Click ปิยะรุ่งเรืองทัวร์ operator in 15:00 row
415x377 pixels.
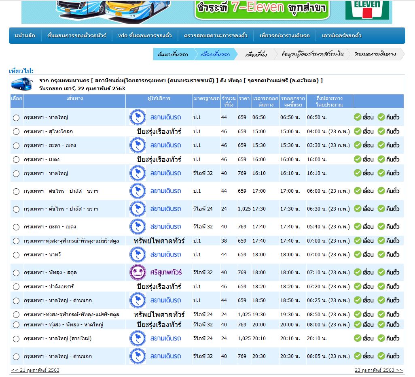coord(159,132)
